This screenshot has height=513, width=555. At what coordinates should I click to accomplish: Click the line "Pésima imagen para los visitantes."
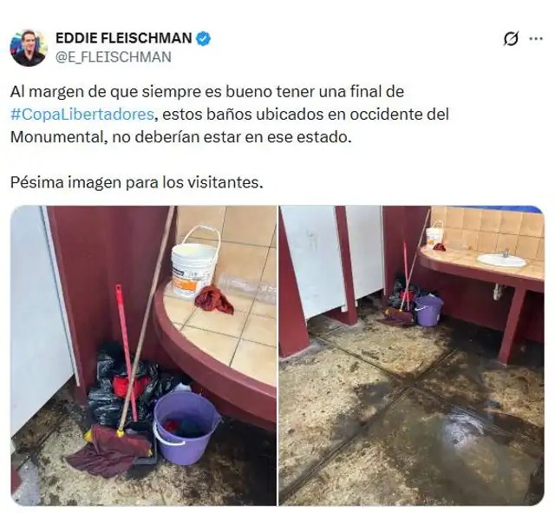137,183
